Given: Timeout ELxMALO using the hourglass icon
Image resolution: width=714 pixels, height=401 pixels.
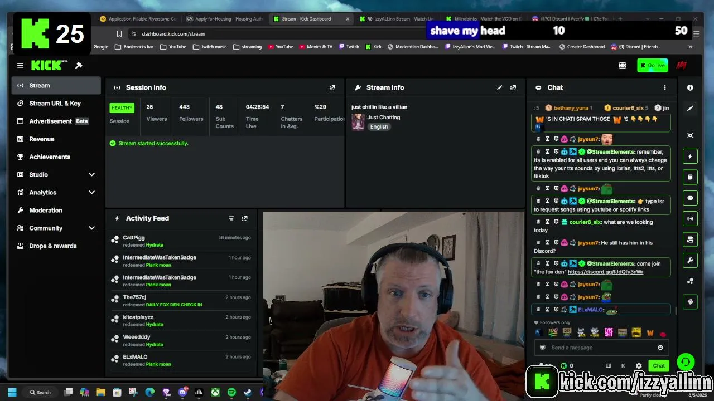Looking at the screenshot, I should (x=547, y=310).
